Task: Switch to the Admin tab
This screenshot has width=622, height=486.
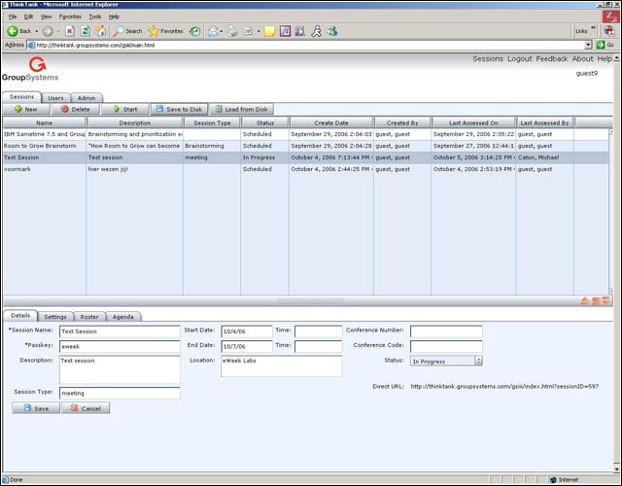Action: (x=86, y=98)
